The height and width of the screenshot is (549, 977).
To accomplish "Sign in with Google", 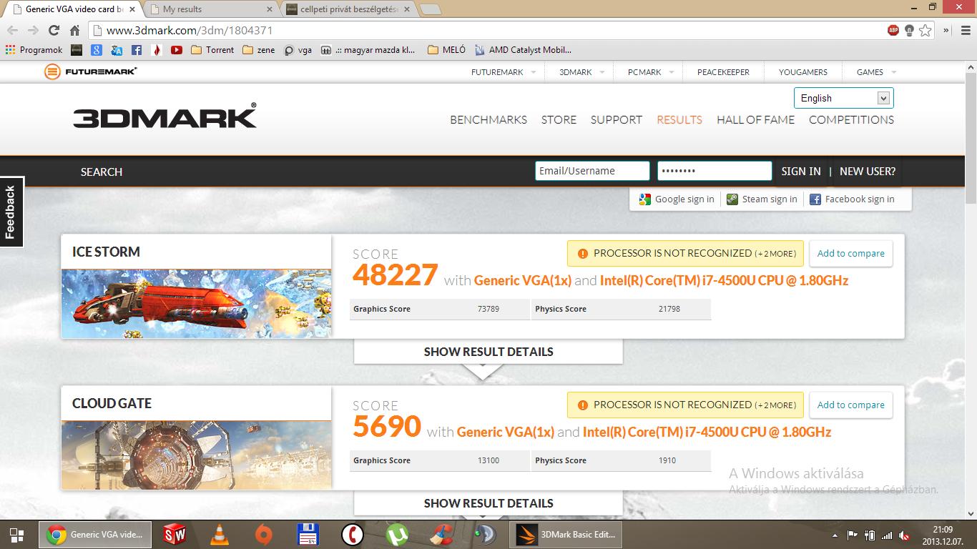I will pos(677,199).
